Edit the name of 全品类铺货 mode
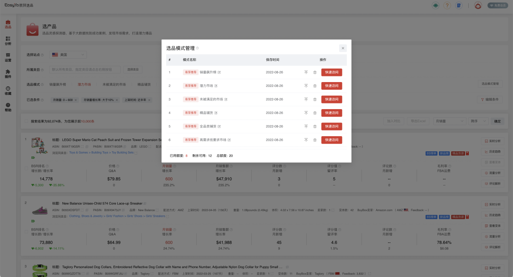513x277 pixels. (219, 127)
